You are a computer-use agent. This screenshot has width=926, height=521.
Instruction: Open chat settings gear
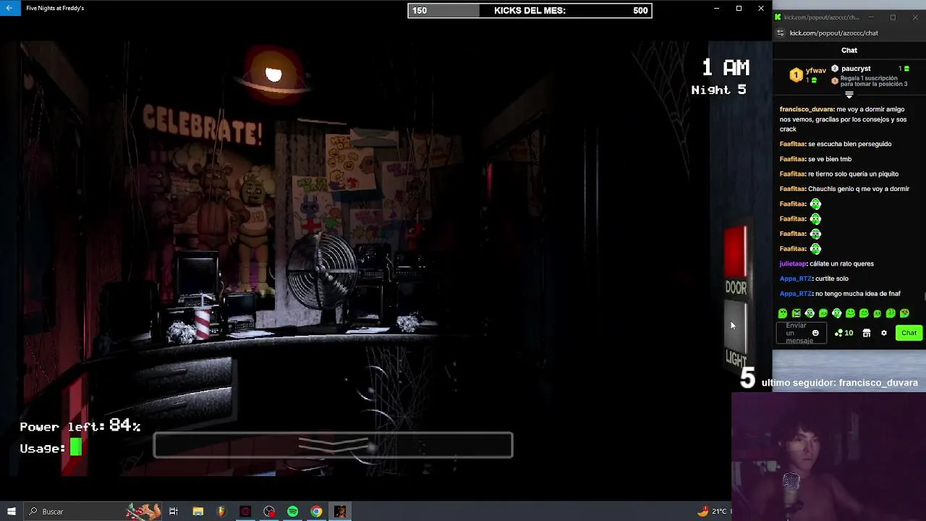click(x=884, y=333)
